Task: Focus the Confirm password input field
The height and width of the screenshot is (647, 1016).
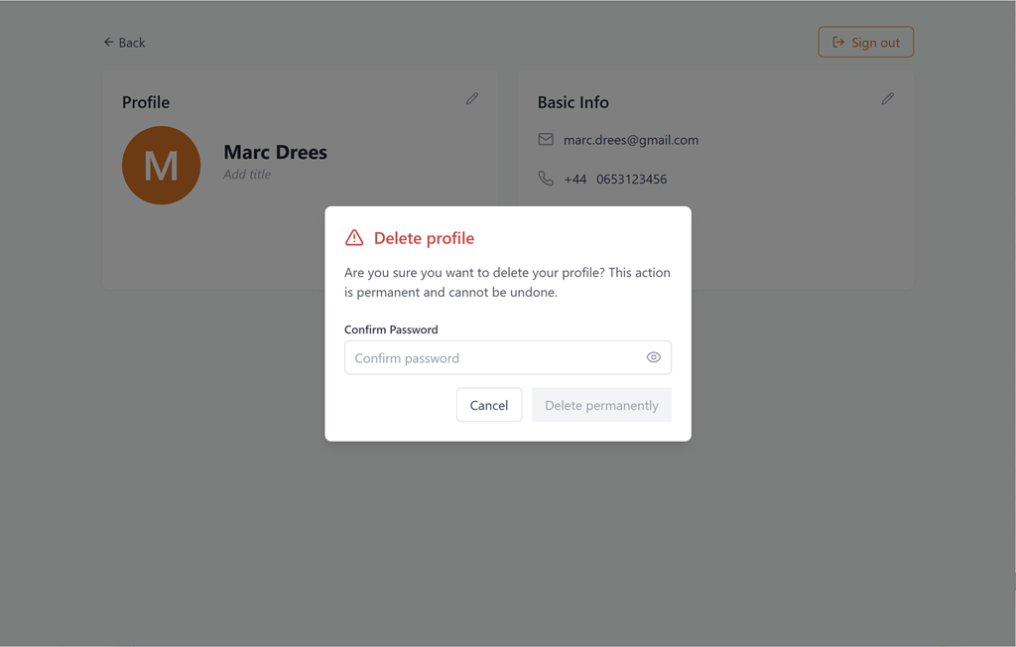Action: click(493, 358)
